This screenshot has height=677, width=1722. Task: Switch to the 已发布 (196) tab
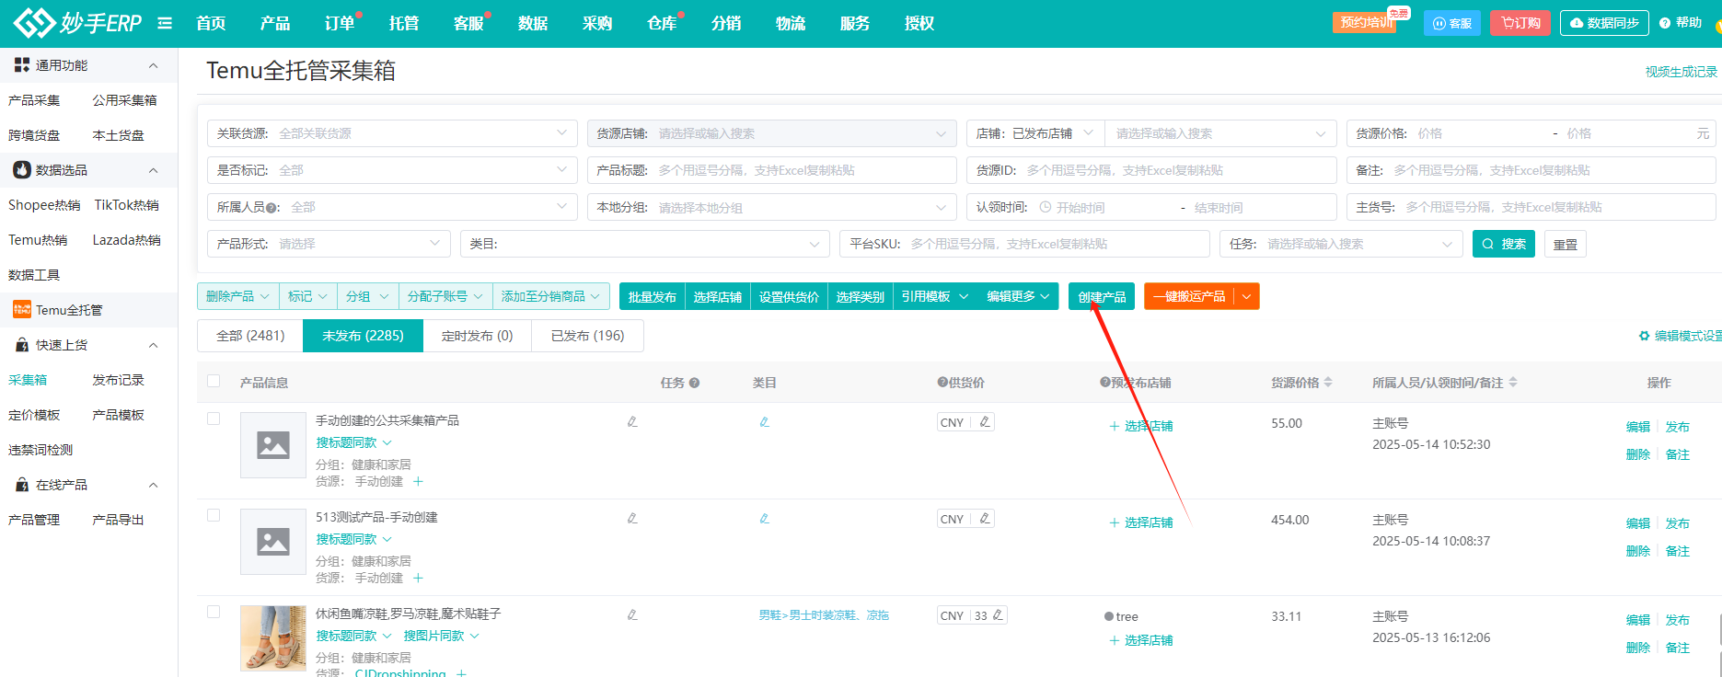[587, 336]
